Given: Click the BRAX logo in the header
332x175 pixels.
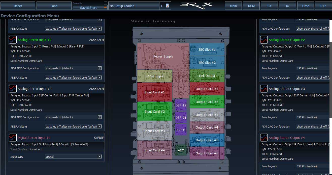Looking at the screenshot, I should pyautogui.click(x=196, y=6).
